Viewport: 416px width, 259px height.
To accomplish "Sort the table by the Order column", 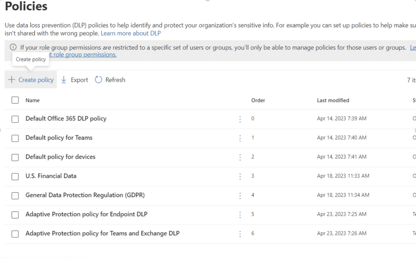I will tap(258, 100).
